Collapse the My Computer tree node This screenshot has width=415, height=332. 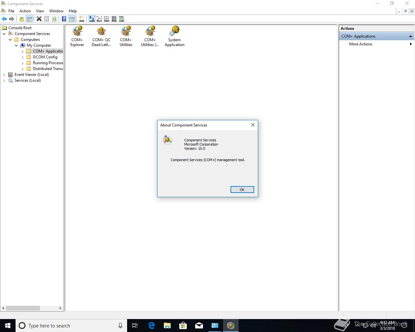(x=17, y=45)
